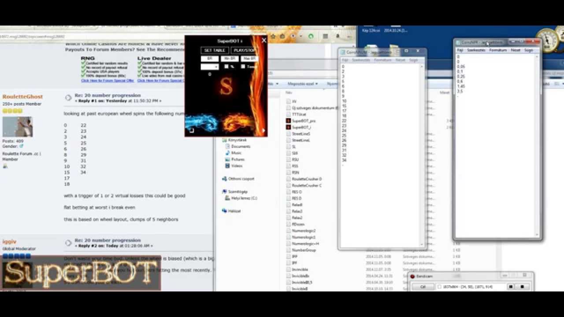The image size is (564, 317).
Task: Open Fájl menu in left Notepad window
Action: (x=345, y=60)
